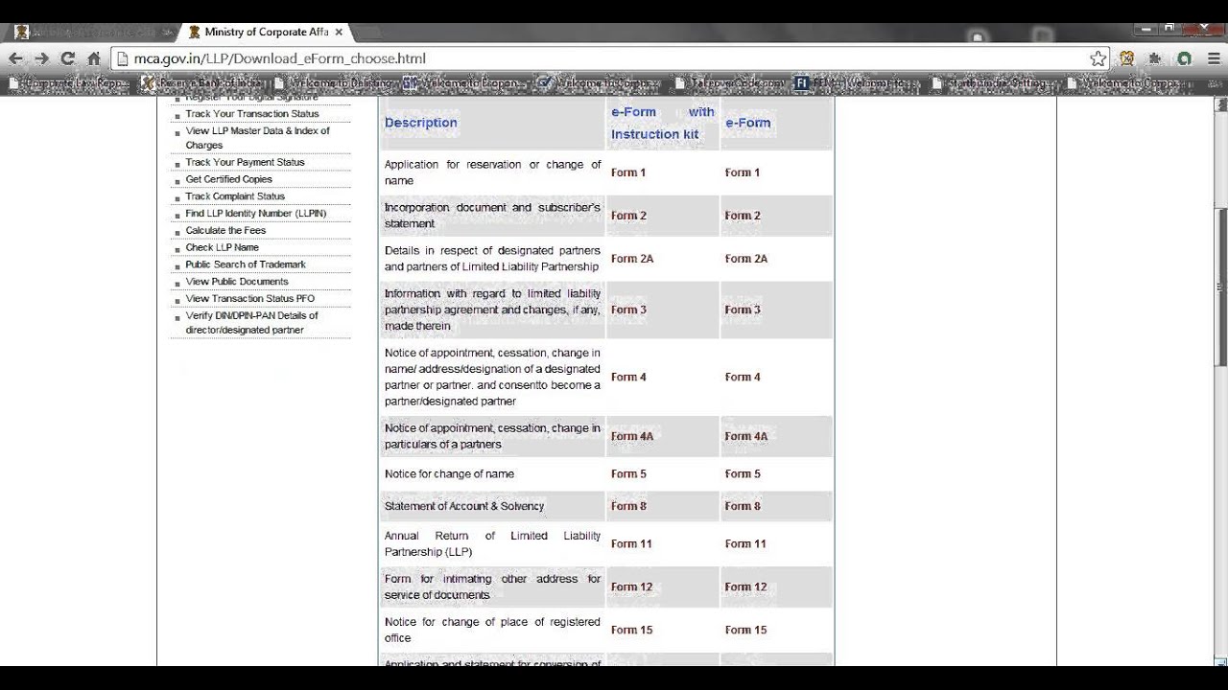Open Get Certified Copies link
Screen dimensions: 1228x690
point(228,179)
